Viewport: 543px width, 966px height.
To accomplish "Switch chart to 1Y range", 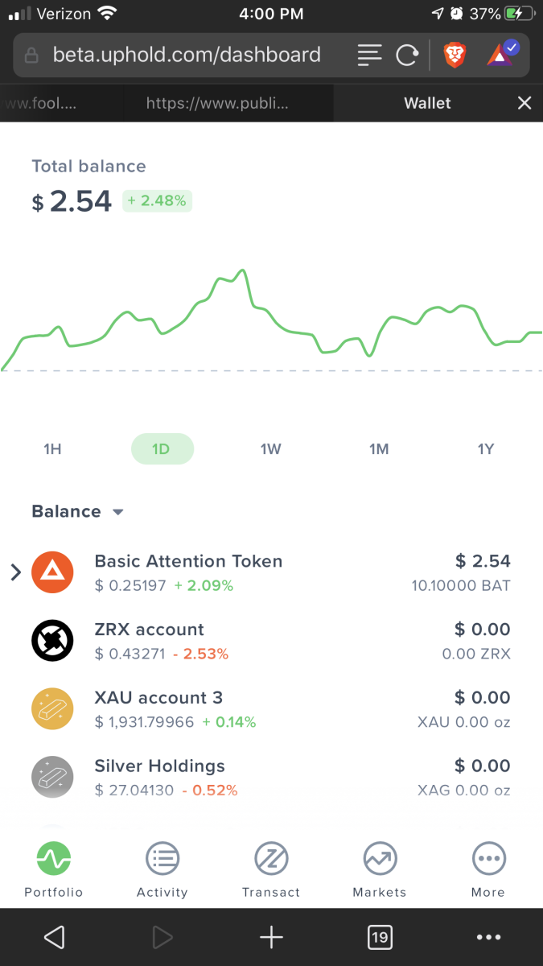I will coord(486,448).
